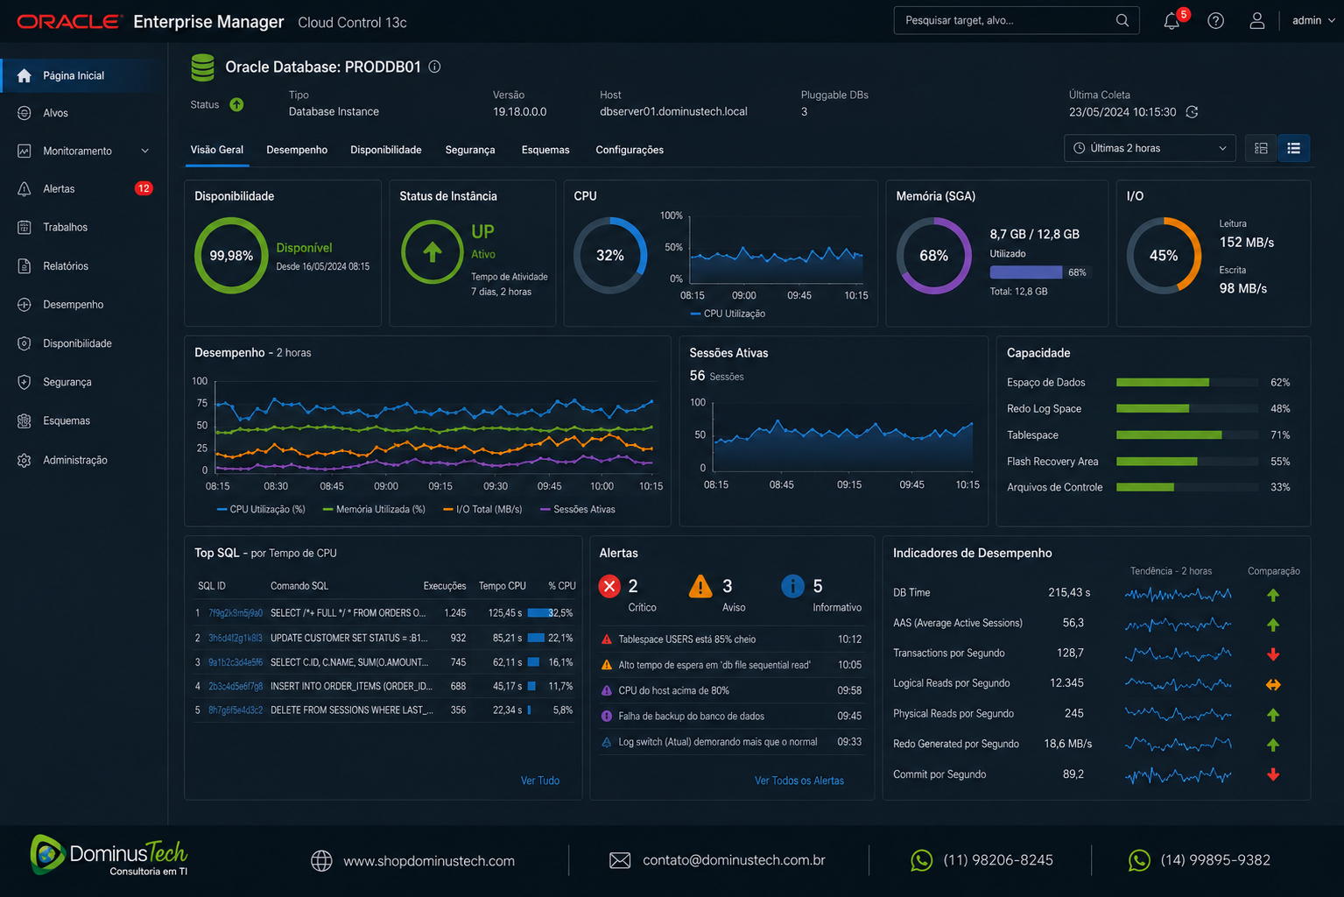Open Alvos target icon in sidebar
This screenshot has width=1344, height=897.
(x=25, y=113)
